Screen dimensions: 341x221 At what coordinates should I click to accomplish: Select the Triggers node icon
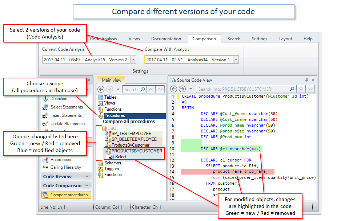click(100, 169)
